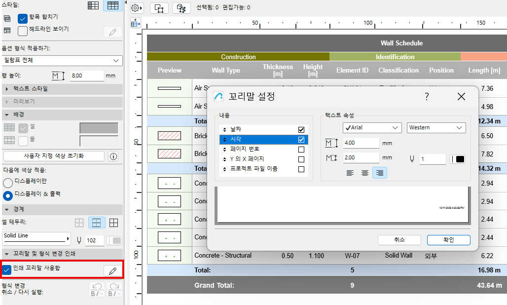Select the first style grid icon
Screen dimensions: 507x305
point(93,5)
